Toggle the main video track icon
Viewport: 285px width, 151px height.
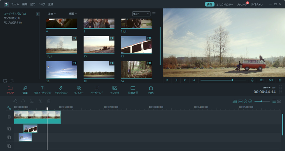(x=9, y=117)
